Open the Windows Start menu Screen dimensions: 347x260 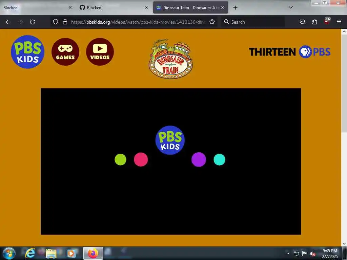(x=9, y=253)
